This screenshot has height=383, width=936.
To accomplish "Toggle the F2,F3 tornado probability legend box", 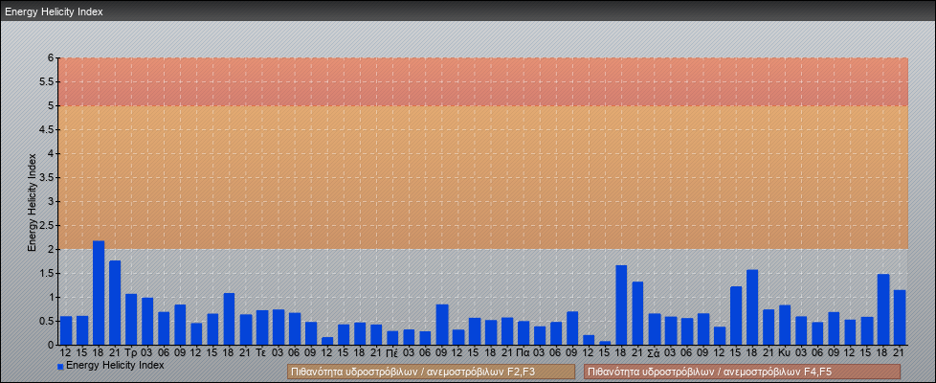I will click(431, 372).
